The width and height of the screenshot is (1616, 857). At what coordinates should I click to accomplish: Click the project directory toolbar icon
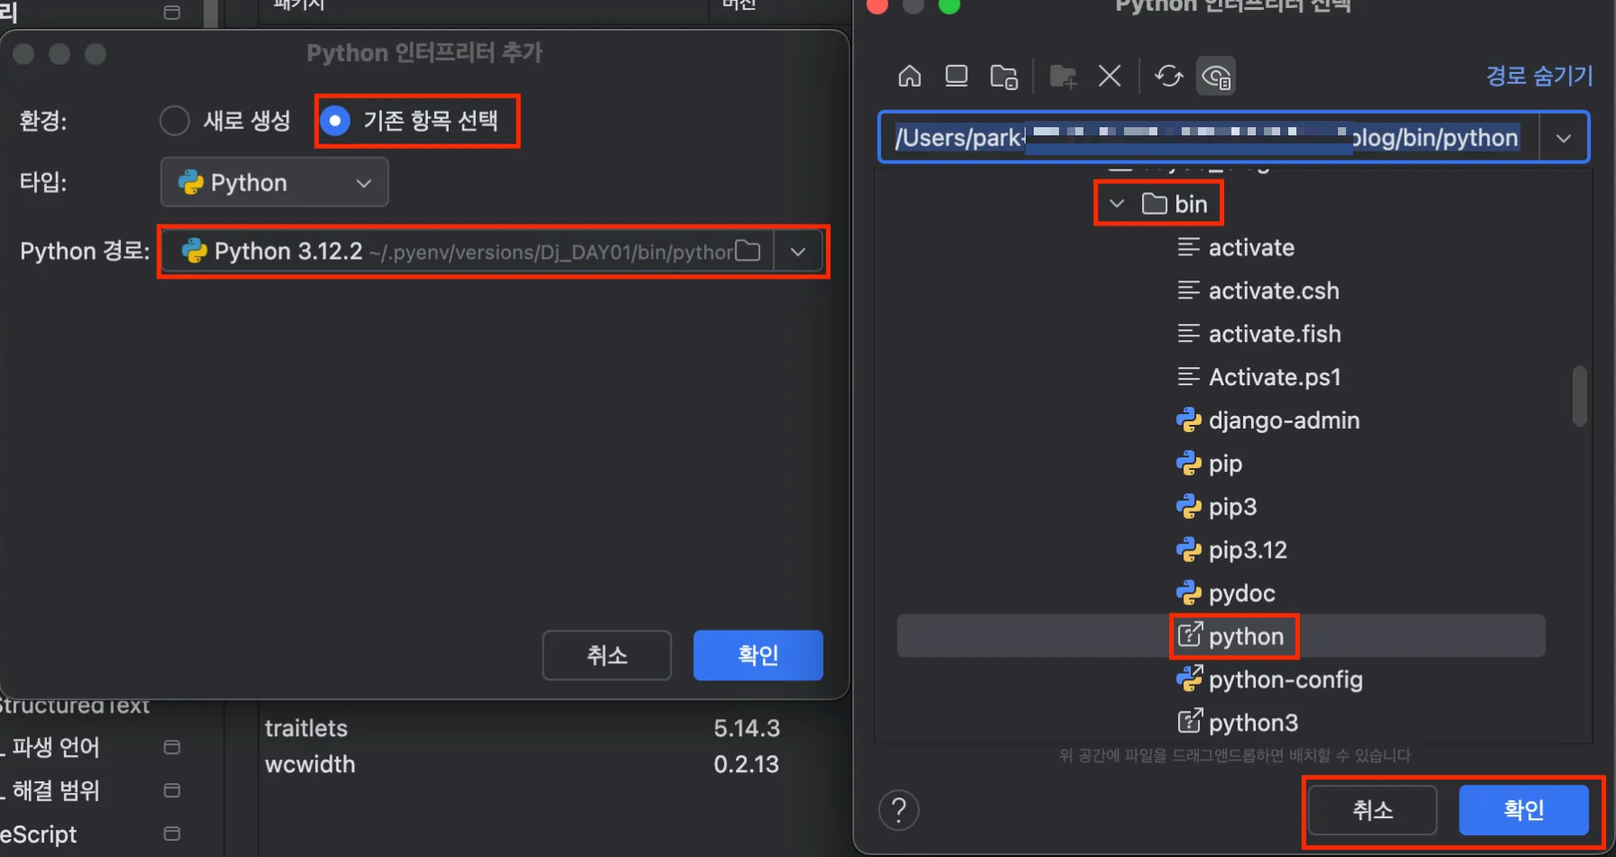tap(1004, 76)
